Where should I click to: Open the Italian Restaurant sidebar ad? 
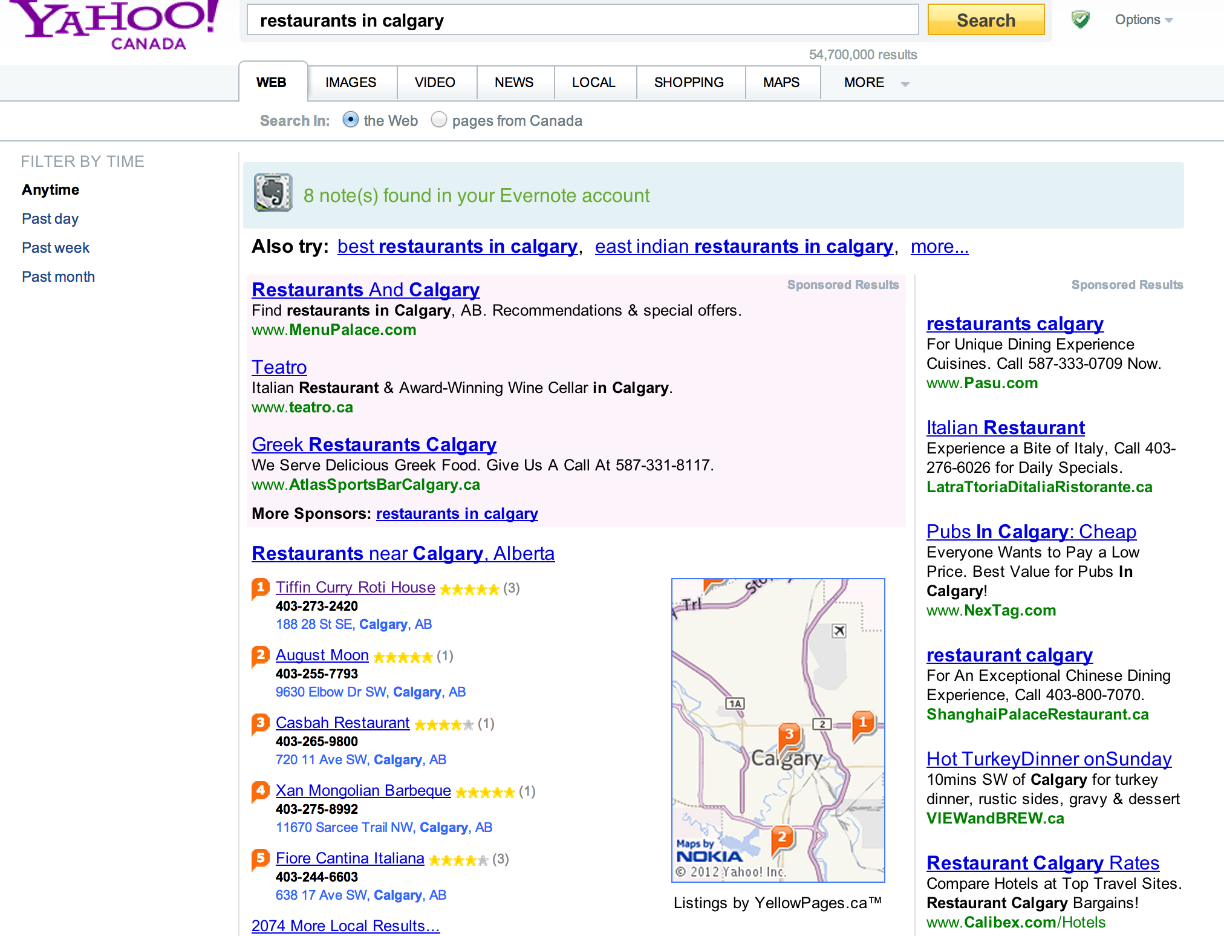[x=1006, y=427]
